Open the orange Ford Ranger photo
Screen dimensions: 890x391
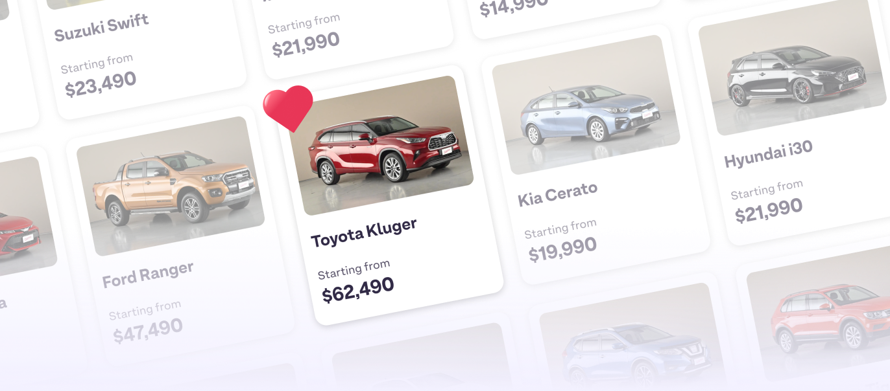click(171, 186)
